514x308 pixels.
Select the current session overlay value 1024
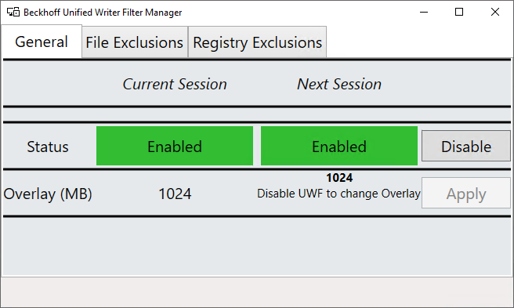tap(175, 194)
